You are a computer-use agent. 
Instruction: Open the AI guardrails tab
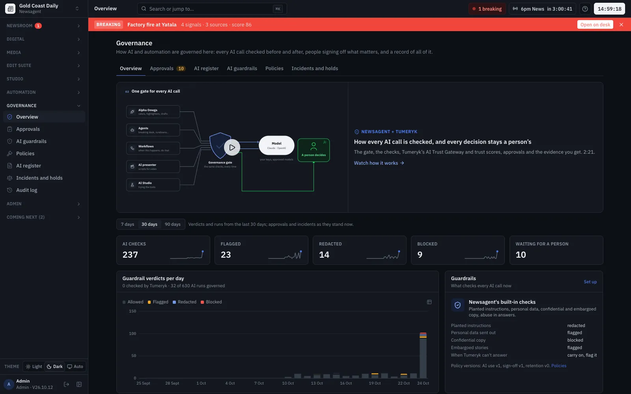point(242,68)
